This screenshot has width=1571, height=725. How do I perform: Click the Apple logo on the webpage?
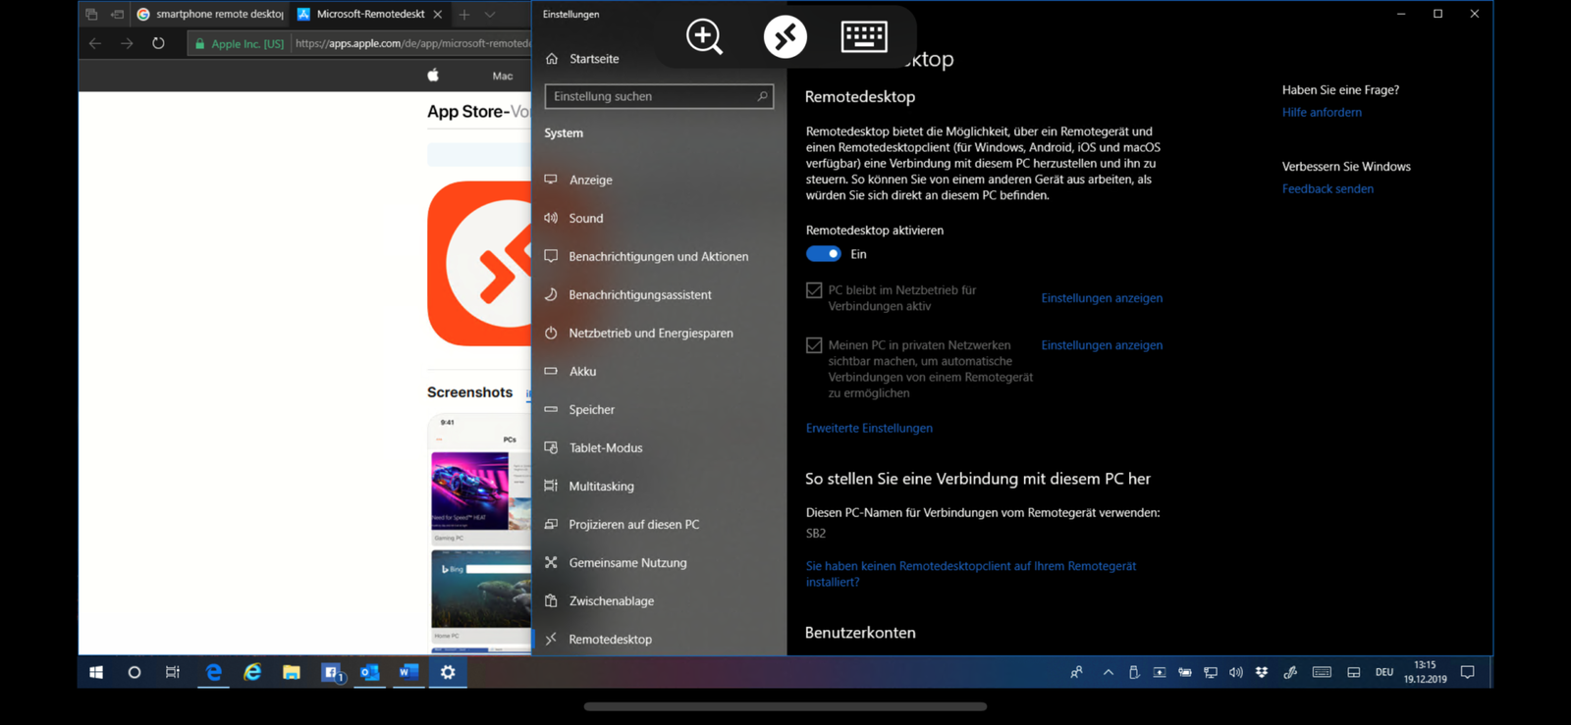[433, 75]
